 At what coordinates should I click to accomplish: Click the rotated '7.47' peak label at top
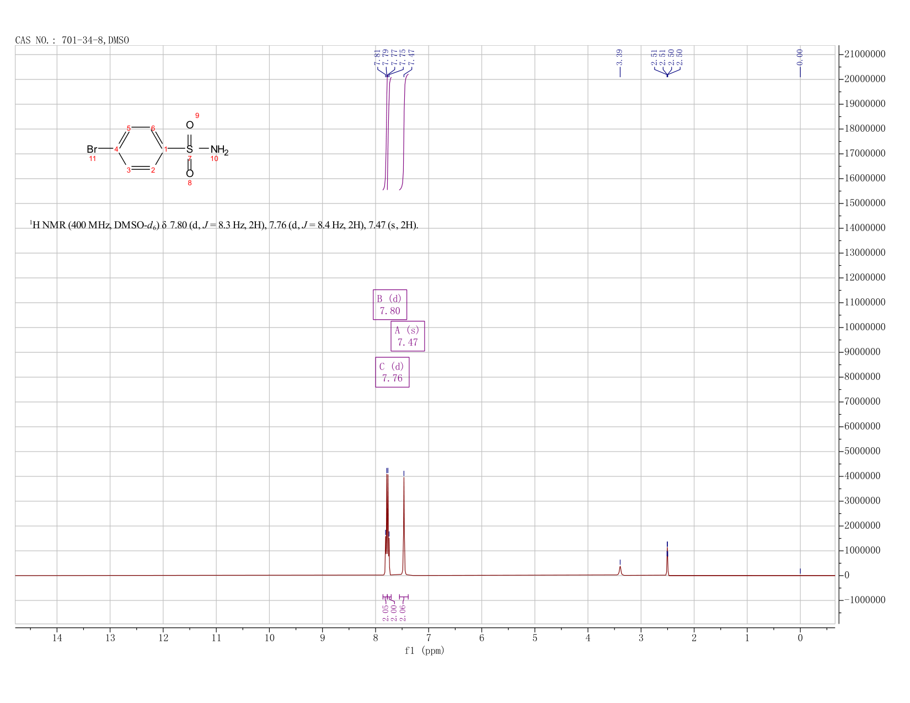pyautogui.click(x=411, y=58)
